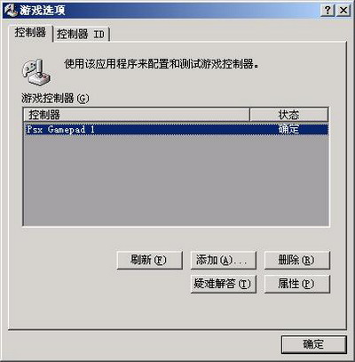Click empty gray area of controller list
Viewport: 355px width, 362px height.
coord(176,181)
